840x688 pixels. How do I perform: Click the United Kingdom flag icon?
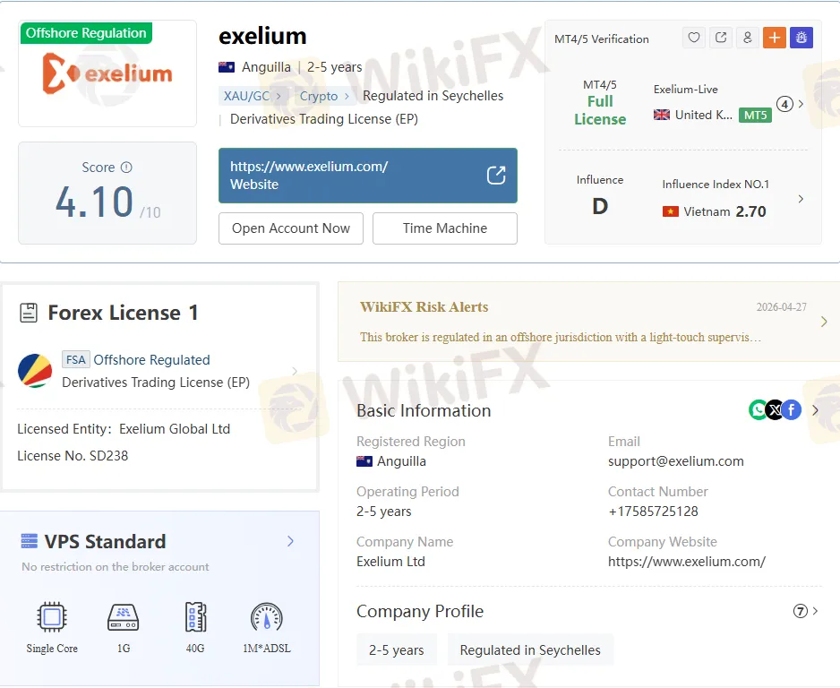pyautogui.click(x=662, y=115)
